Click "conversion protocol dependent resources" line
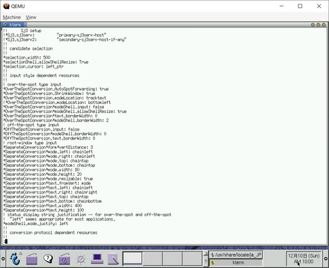This screenshot has width=329, height=268. 51,232
